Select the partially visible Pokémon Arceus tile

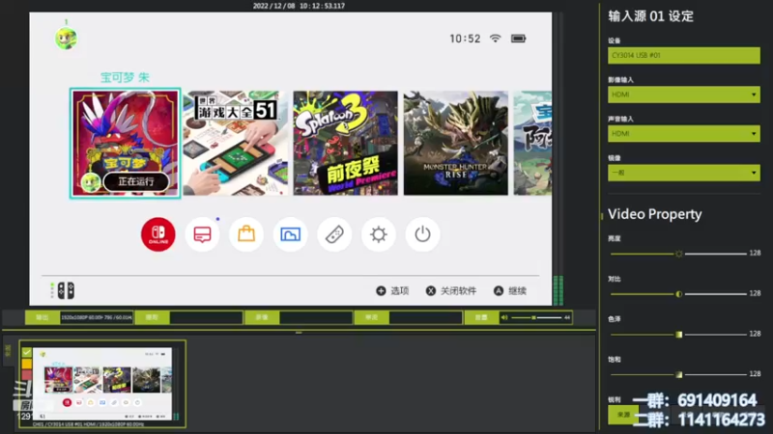click(x=533, y=143)
